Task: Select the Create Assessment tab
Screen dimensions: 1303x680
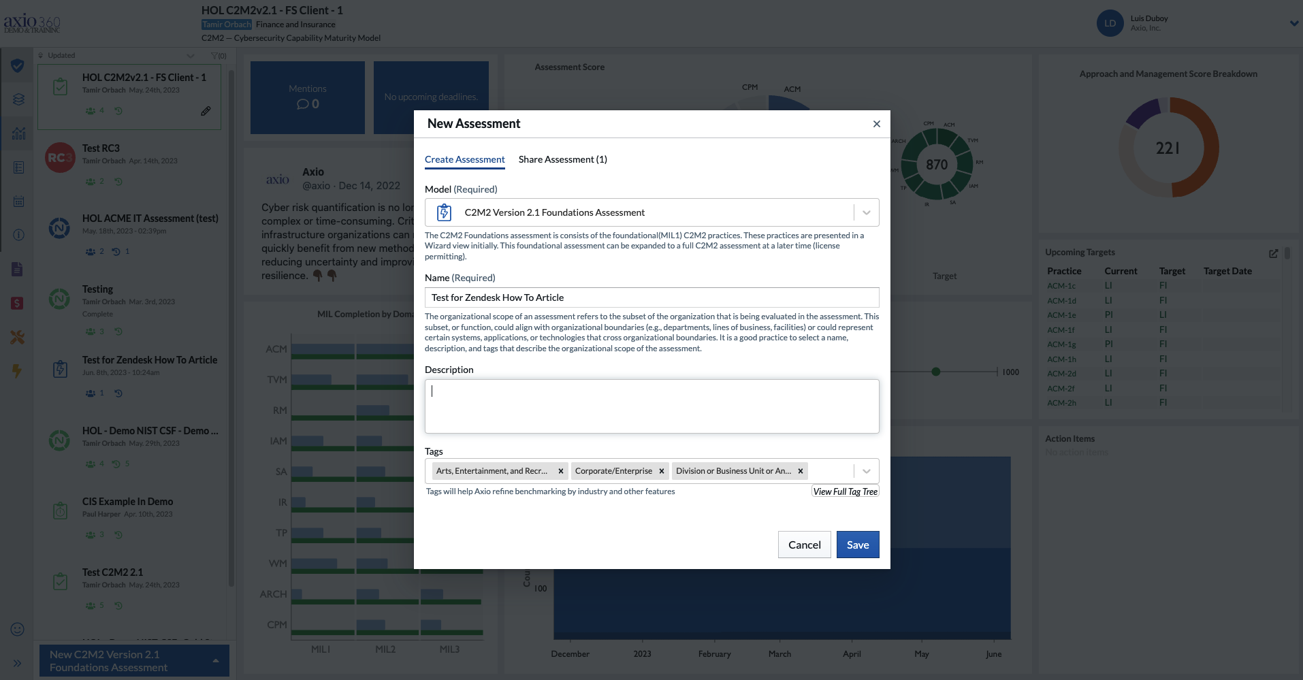Action: click(464, 159)
